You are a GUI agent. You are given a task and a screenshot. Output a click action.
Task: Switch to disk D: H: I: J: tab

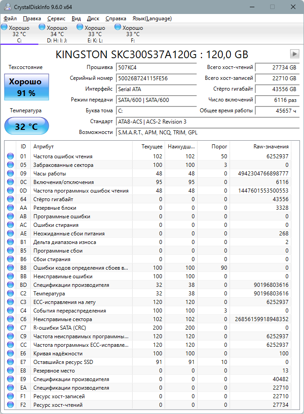57,34
